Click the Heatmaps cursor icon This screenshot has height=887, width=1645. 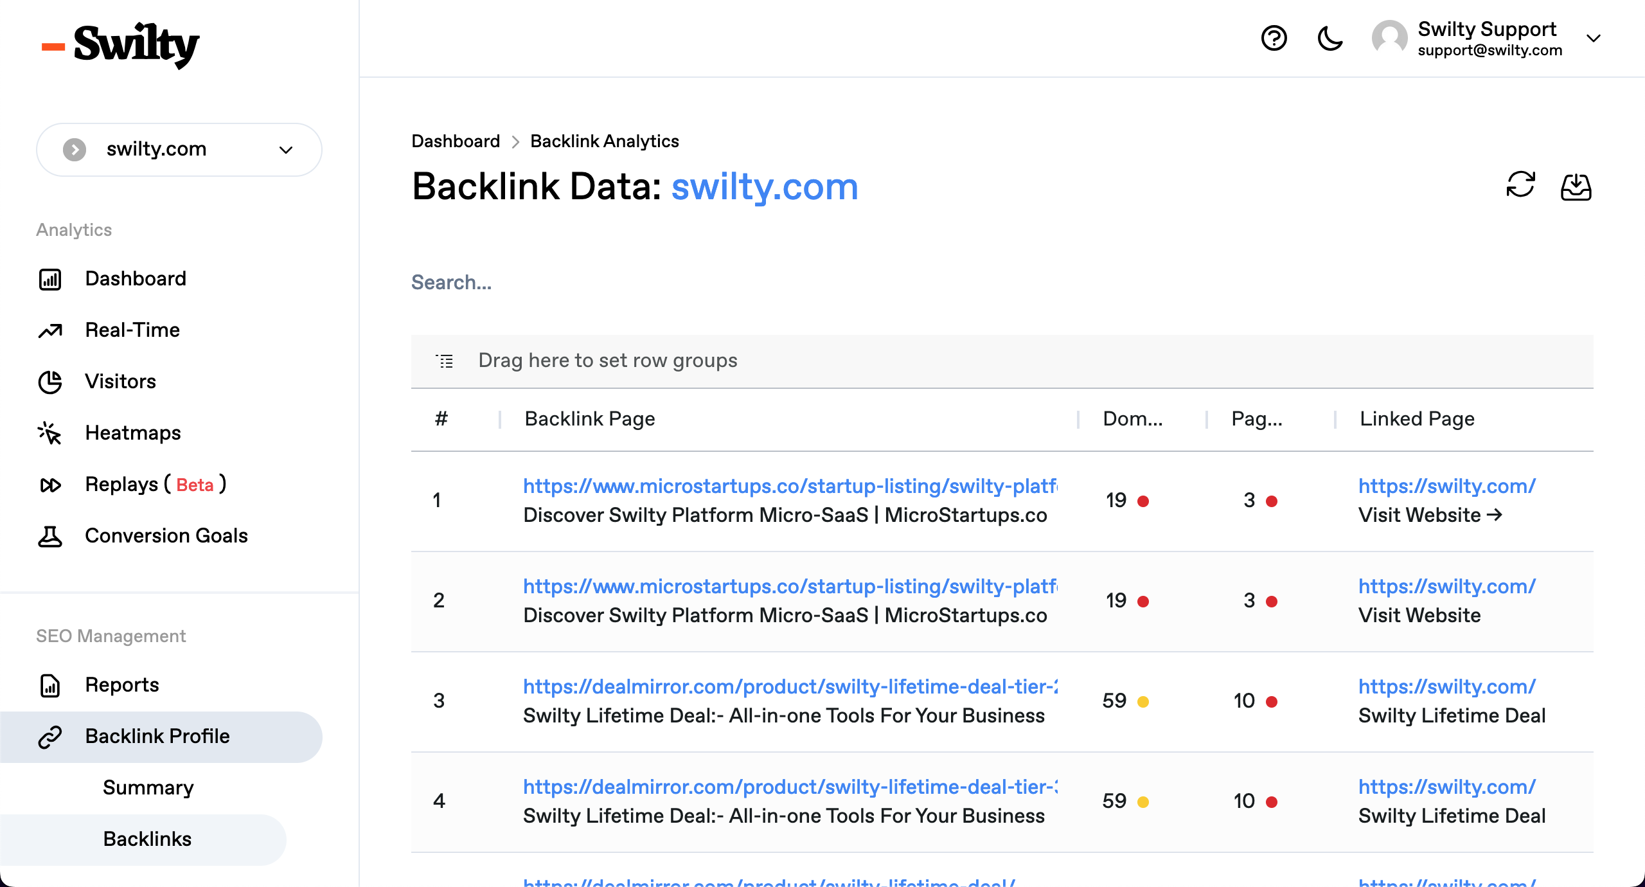50,433
